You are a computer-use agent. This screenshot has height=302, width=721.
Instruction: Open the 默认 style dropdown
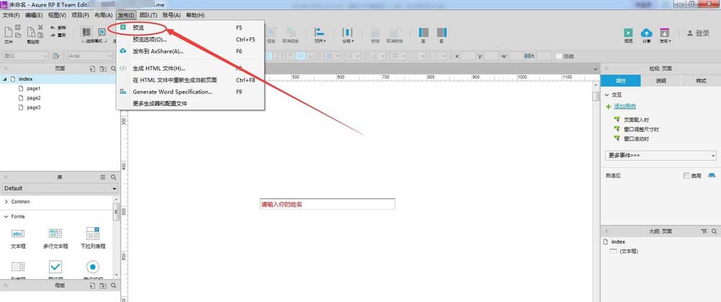(x=25, y=55)
